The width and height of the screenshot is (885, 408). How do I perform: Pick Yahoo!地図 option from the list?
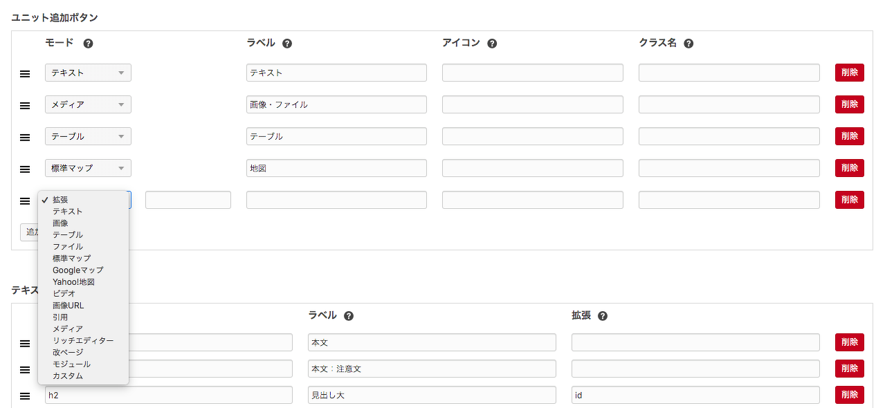pos(73,281)
